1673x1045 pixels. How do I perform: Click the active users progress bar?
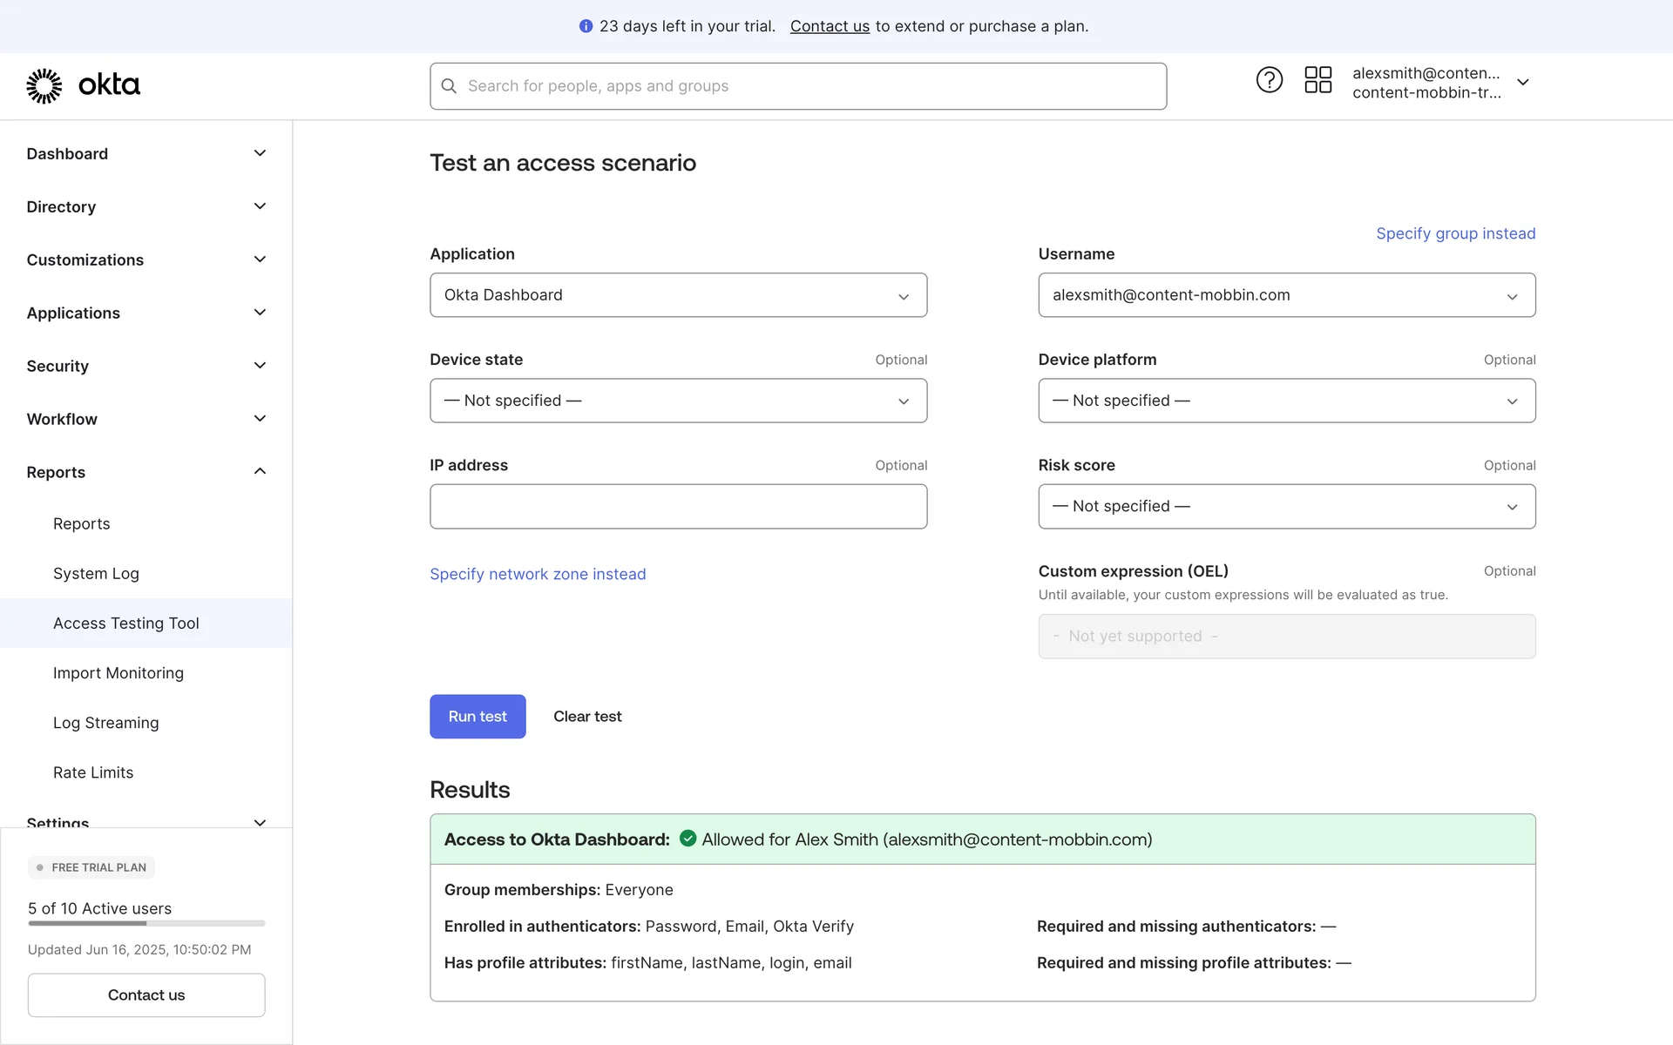(146, 923)
